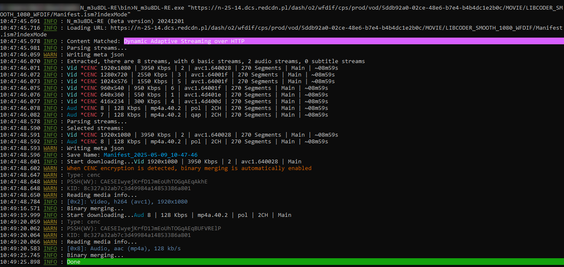Screen dimensions: 564x267
Task: Click the green 'Done' status line
Action: pos(315,262)
